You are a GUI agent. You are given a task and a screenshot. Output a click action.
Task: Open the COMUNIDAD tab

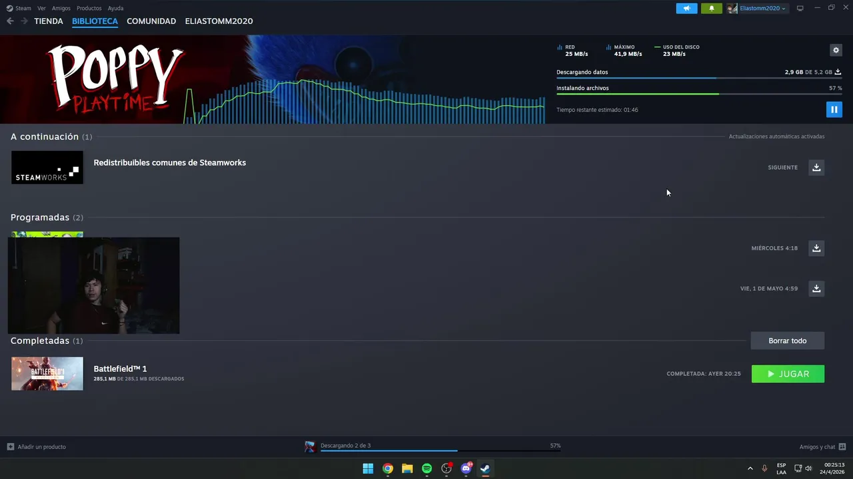pos(151,21)
